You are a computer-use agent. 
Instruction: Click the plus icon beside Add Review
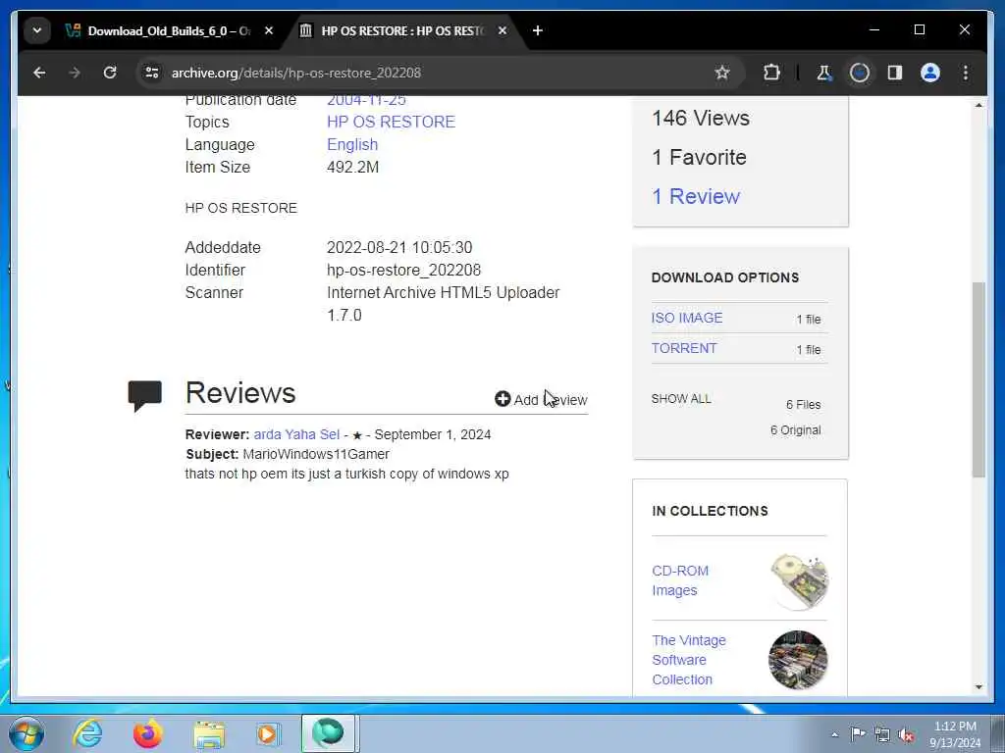pos(502,399)
